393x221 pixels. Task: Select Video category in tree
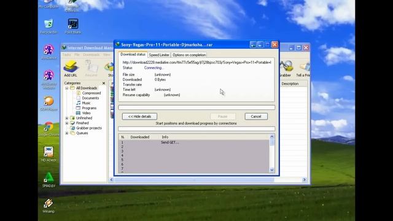[x=86, y=113]
